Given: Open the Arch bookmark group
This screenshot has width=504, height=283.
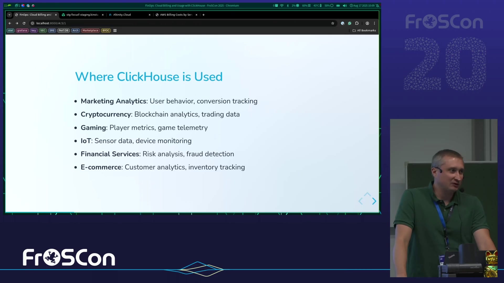Looking at the screenshot, I should (75, 31).
